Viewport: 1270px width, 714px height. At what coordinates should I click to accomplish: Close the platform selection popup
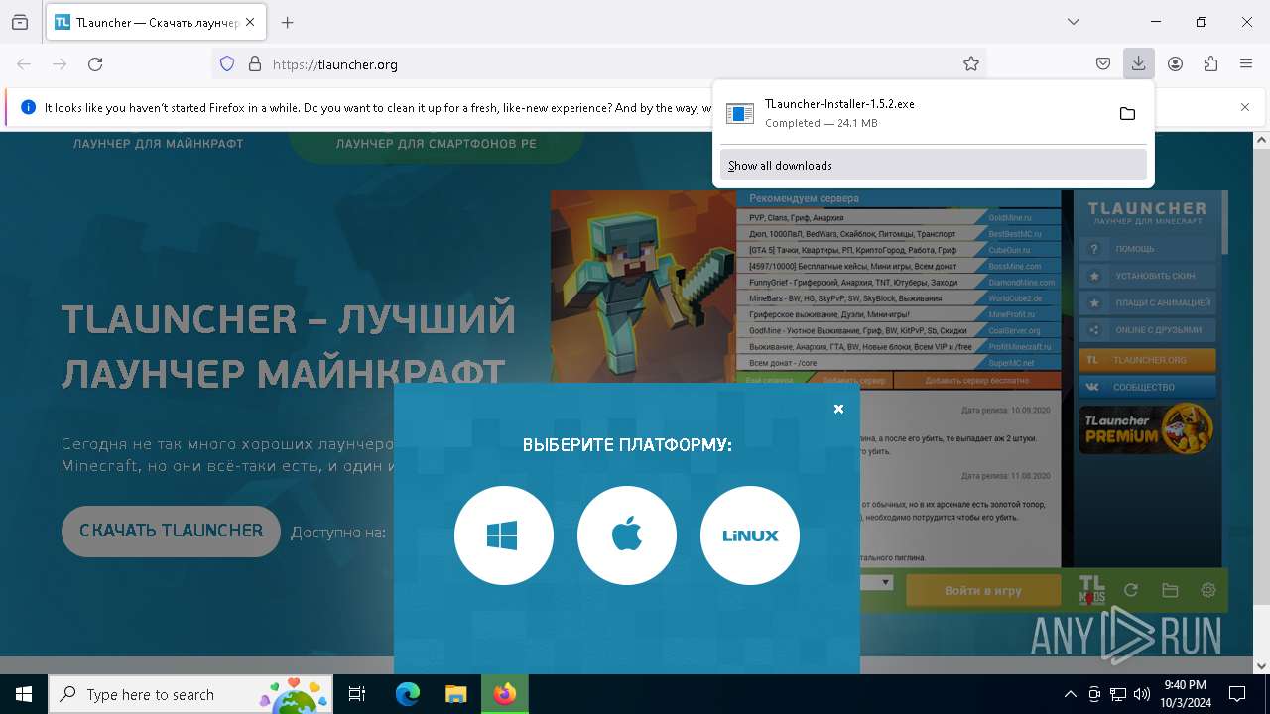838,409
